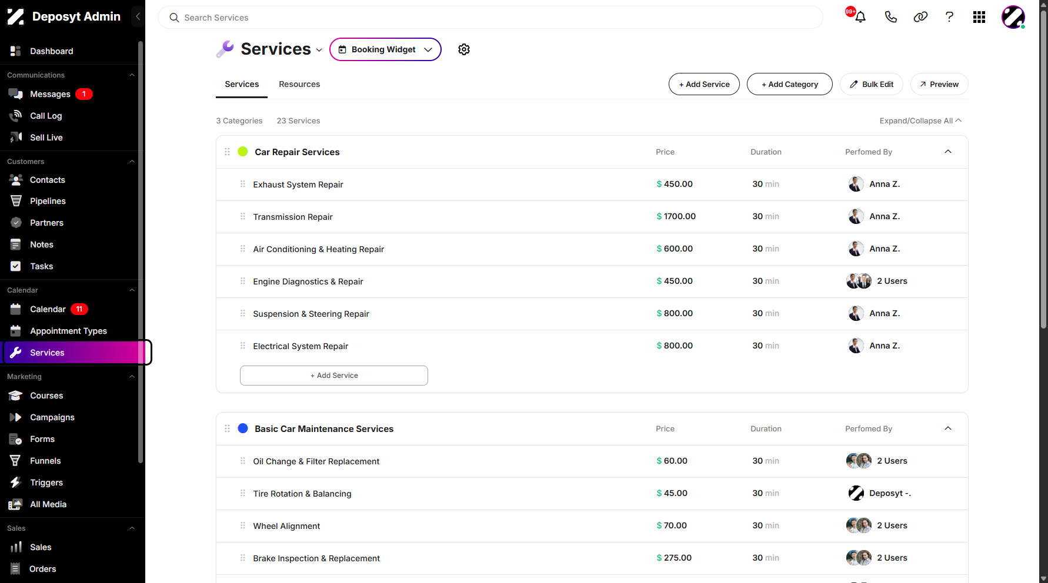Collapse Basic Car Maintenance Services category
1048x583 pixels.
coord(948,428)
